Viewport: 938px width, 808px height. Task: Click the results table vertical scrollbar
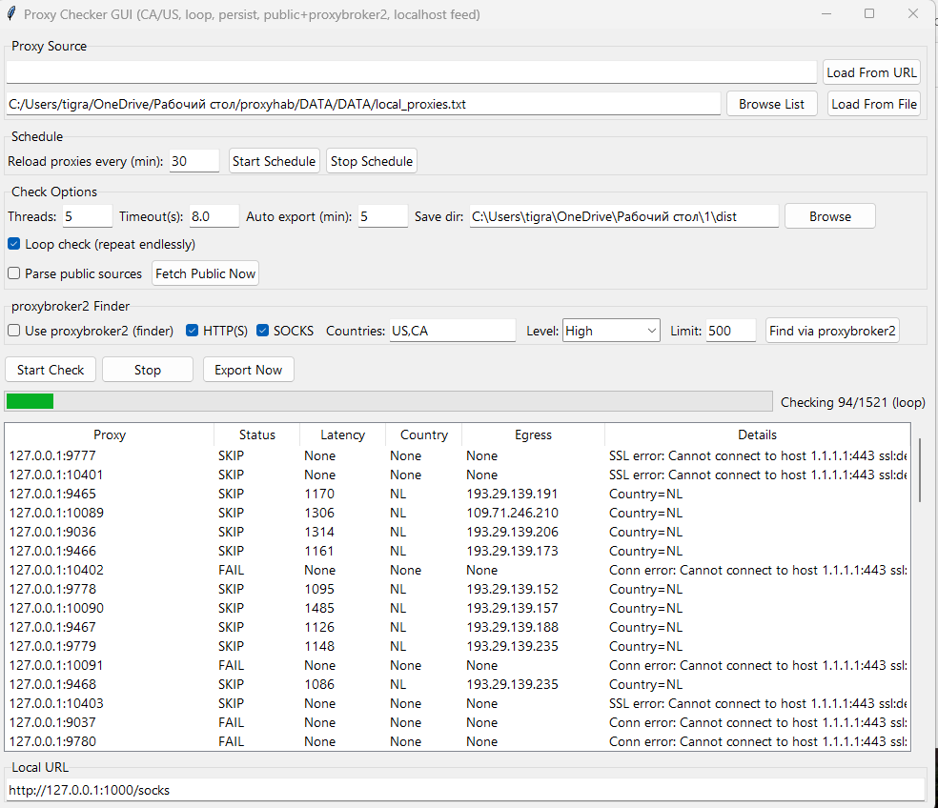point(920,471)
